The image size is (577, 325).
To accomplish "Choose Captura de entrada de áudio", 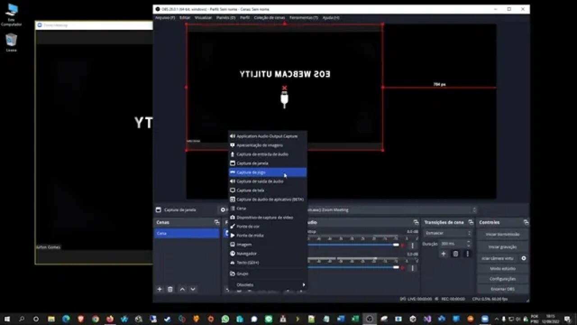I will pyautogui.click(x=267, y=154).
